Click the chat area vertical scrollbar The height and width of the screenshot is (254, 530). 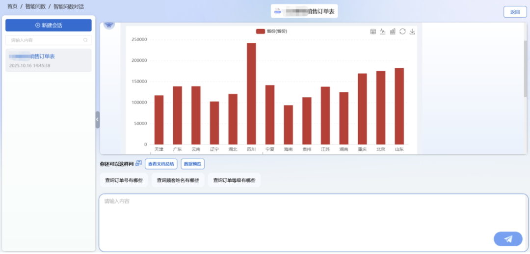click(x=526, y=68)
